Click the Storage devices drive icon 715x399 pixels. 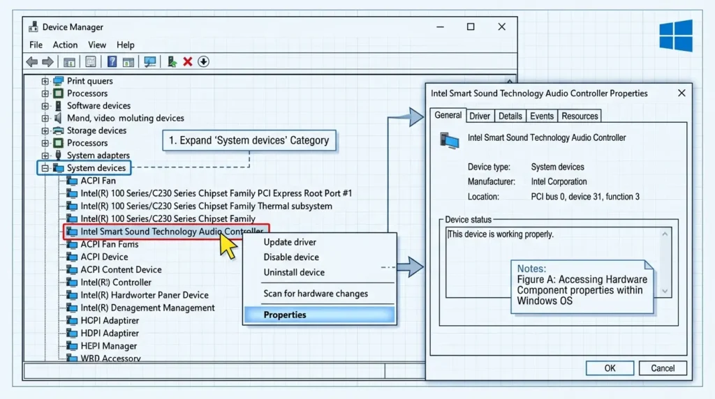[x=59, y=130]
